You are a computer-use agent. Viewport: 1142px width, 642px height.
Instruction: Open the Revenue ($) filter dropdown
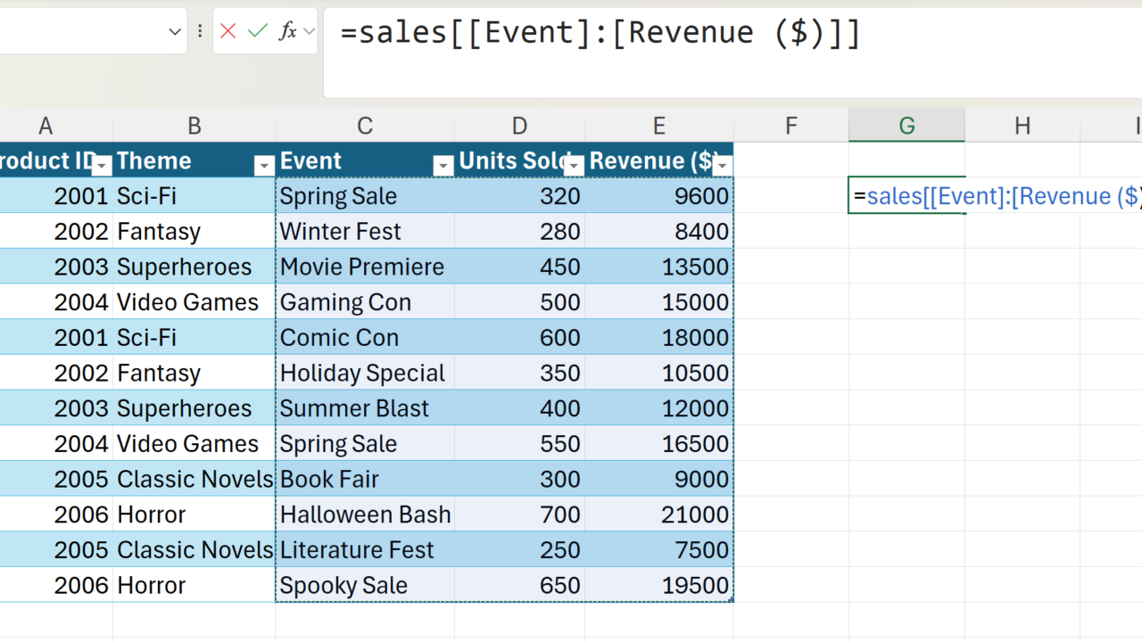click(x=722, y=165)
